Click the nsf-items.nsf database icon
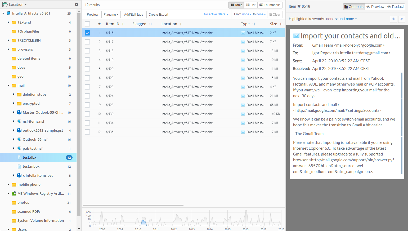This screenshot has width=408, height=231. [19, 121]
